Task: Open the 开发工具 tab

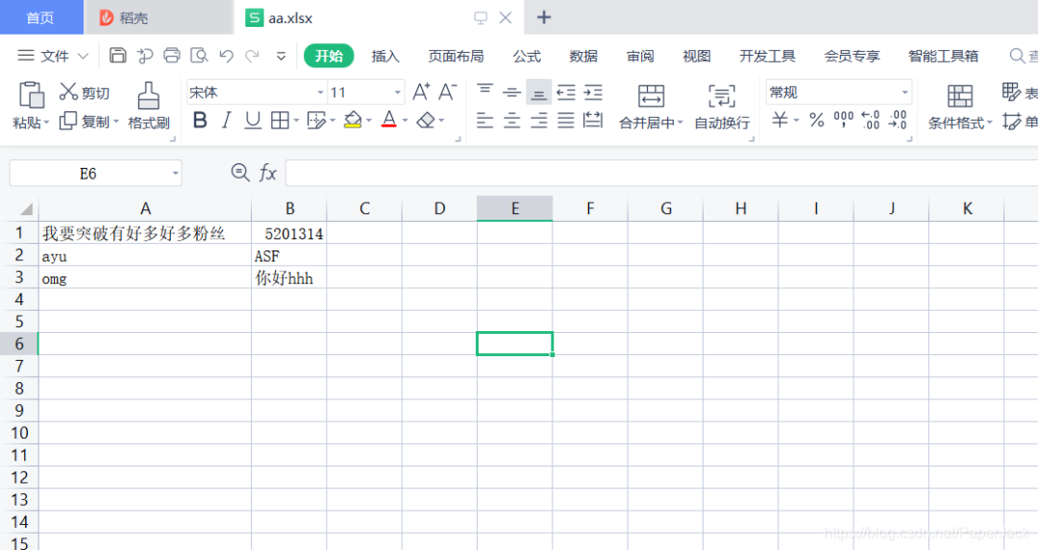Action: 767,57
